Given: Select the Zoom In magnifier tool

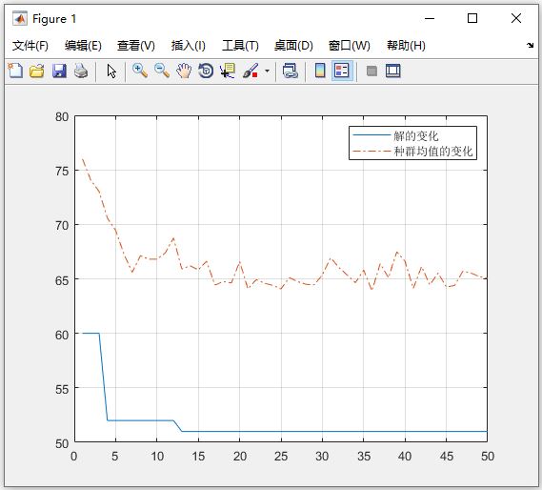Looking at the screenshot, I should (x=140, y=71).
